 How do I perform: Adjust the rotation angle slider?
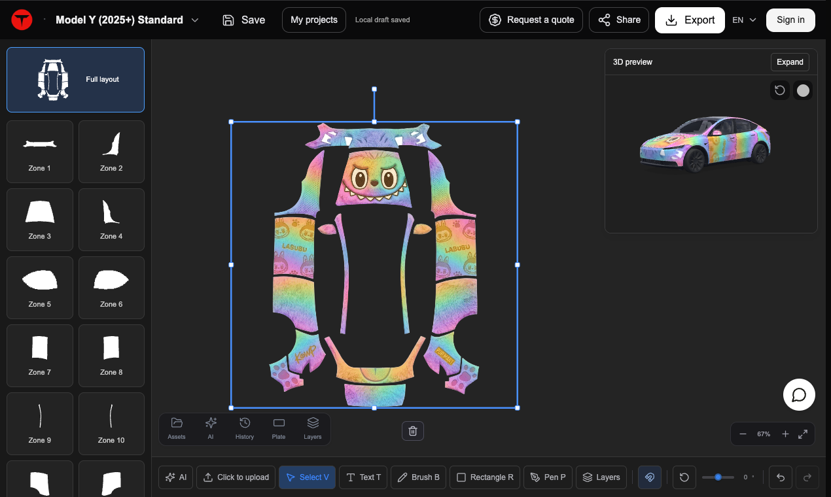[718, 477]
